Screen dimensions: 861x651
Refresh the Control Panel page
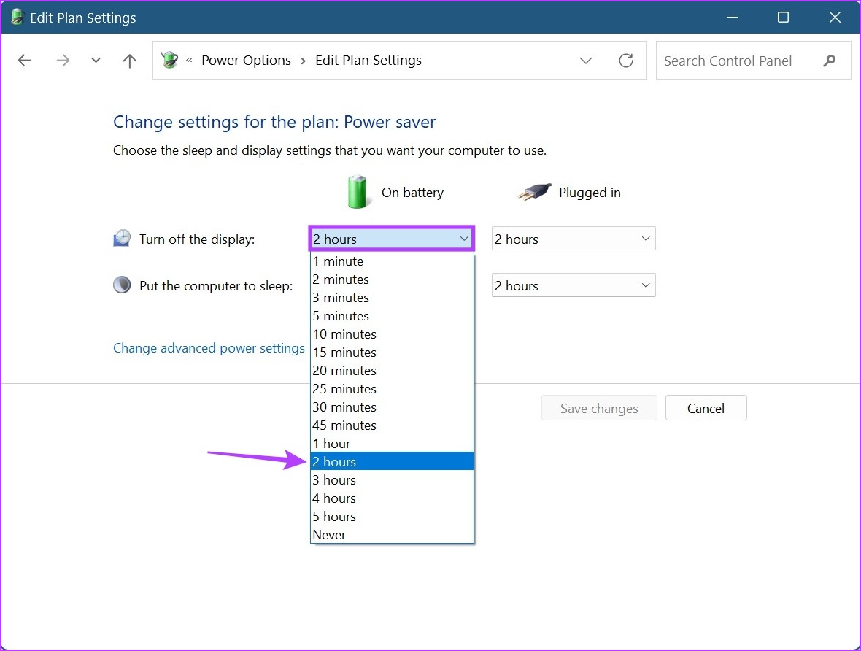tap(626, 61)
